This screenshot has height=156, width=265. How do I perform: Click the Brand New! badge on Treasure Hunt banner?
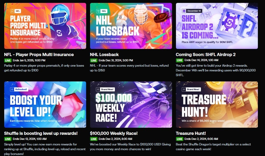[191, 89]
